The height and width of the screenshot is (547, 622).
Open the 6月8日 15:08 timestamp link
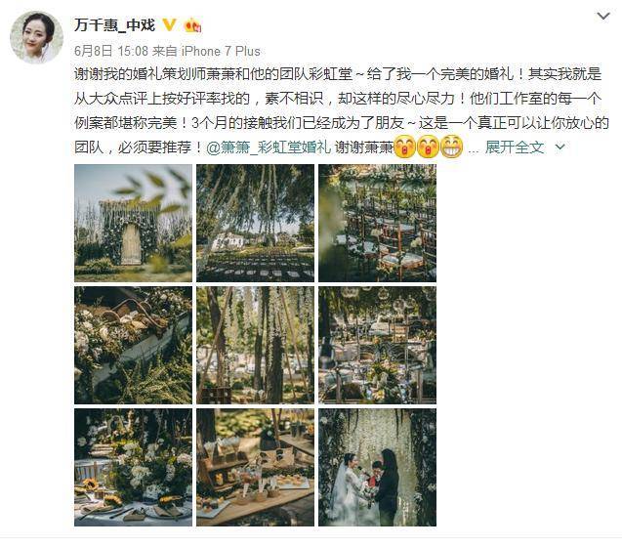tap(111, 51)
